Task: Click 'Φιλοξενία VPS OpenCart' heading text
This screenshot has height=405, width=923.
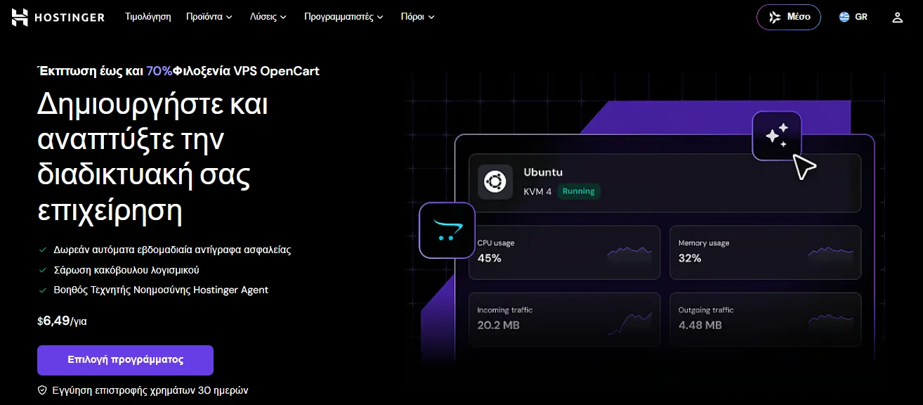Action: click(x=246, y=71)
